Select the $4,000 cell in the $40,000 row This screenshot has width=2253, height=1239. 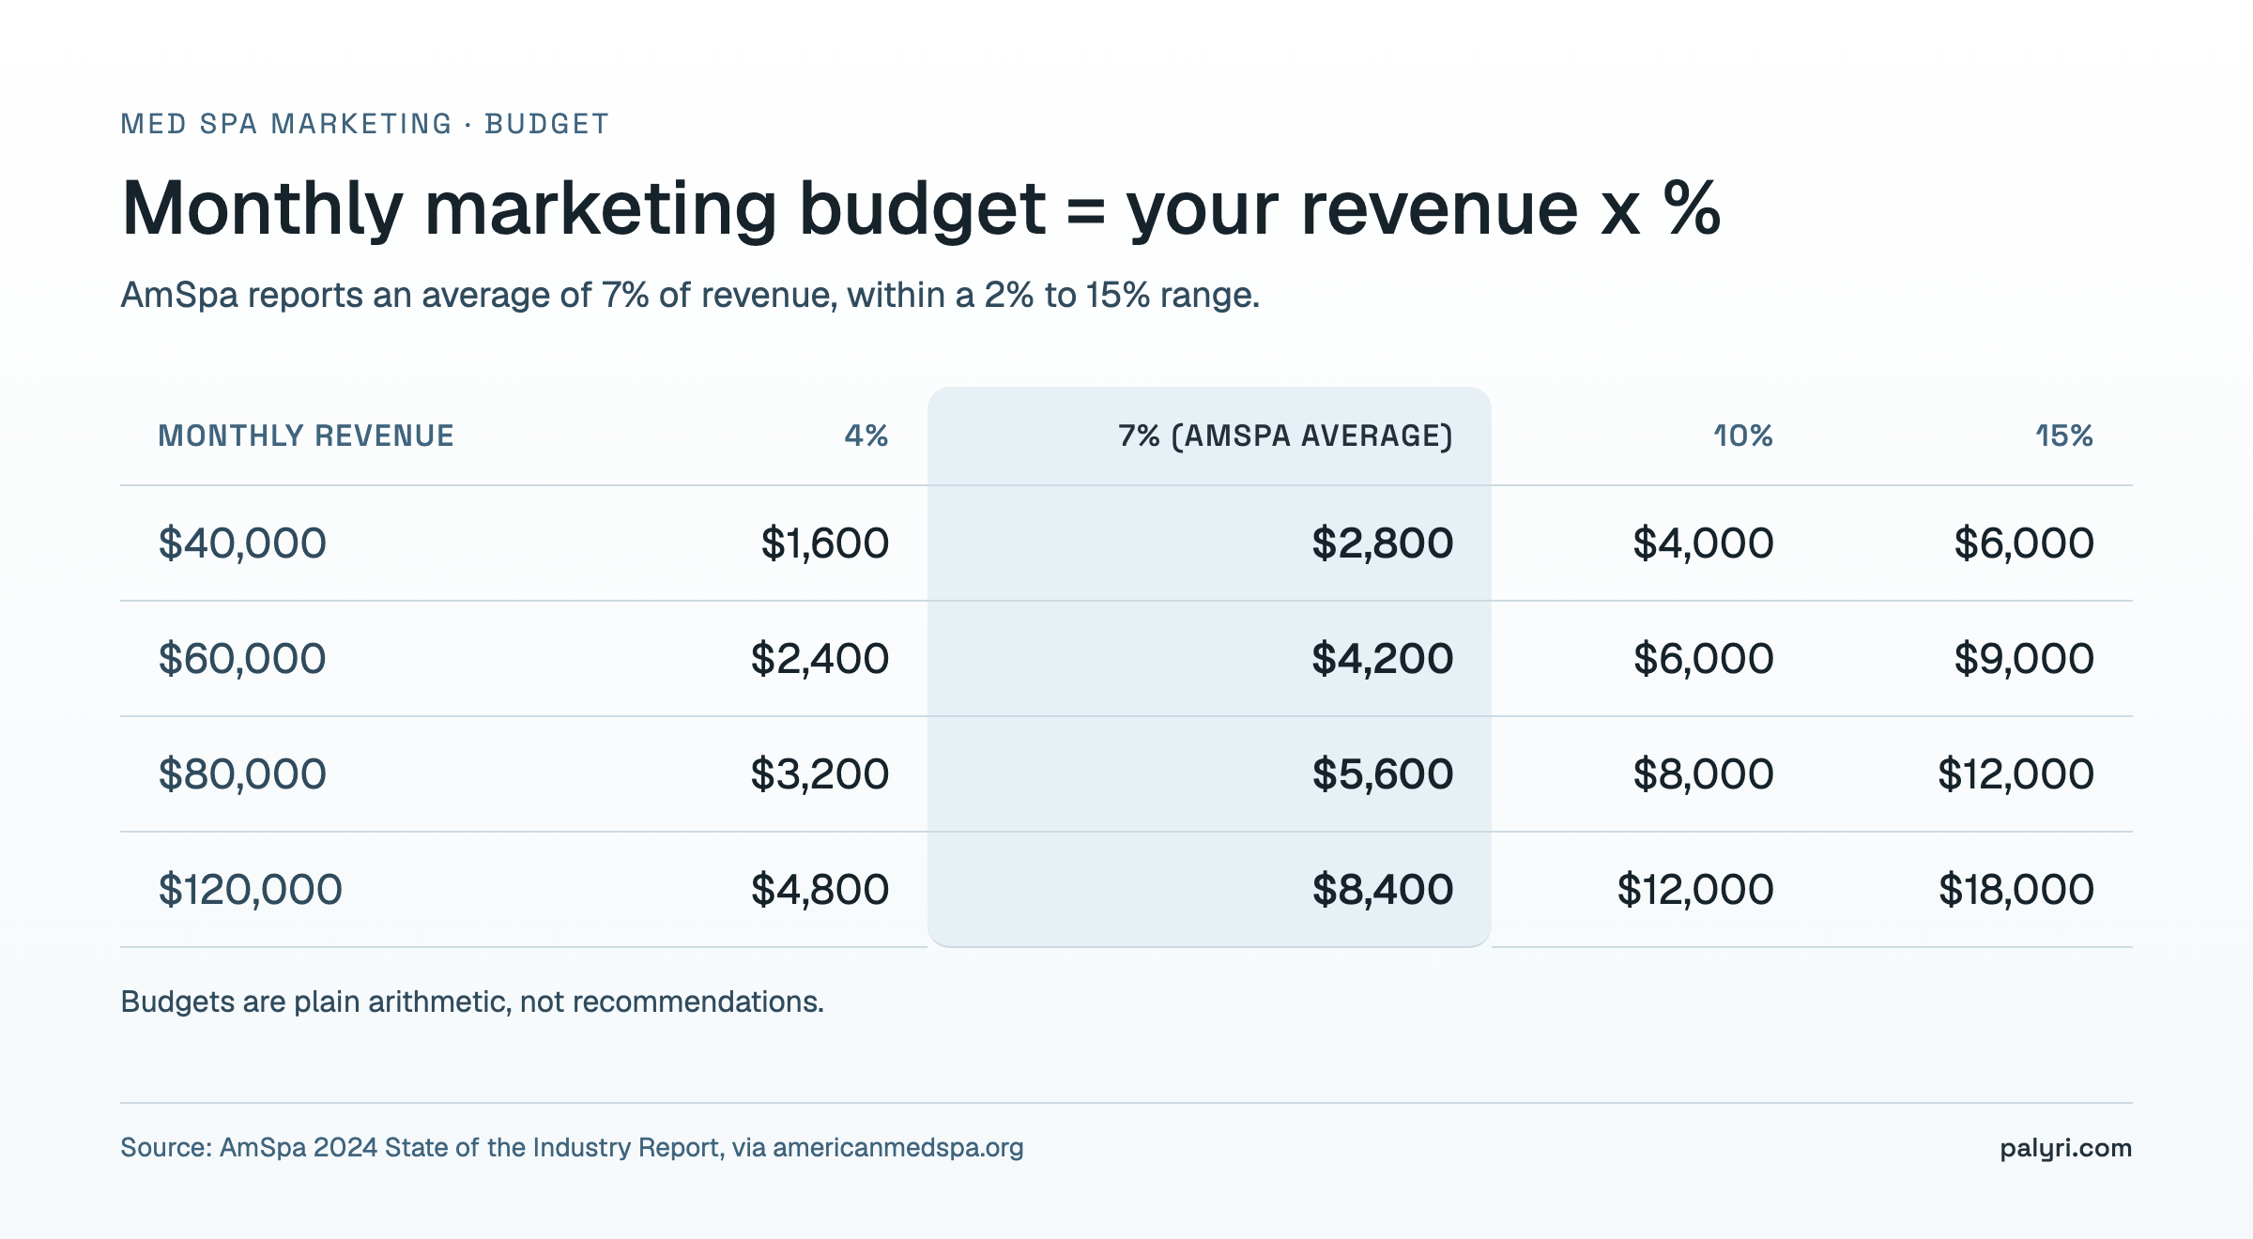pos(1703,543)
